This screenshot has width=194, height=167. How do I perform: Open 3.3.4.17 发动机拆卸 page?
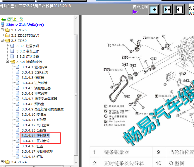(x=37, y=151)
